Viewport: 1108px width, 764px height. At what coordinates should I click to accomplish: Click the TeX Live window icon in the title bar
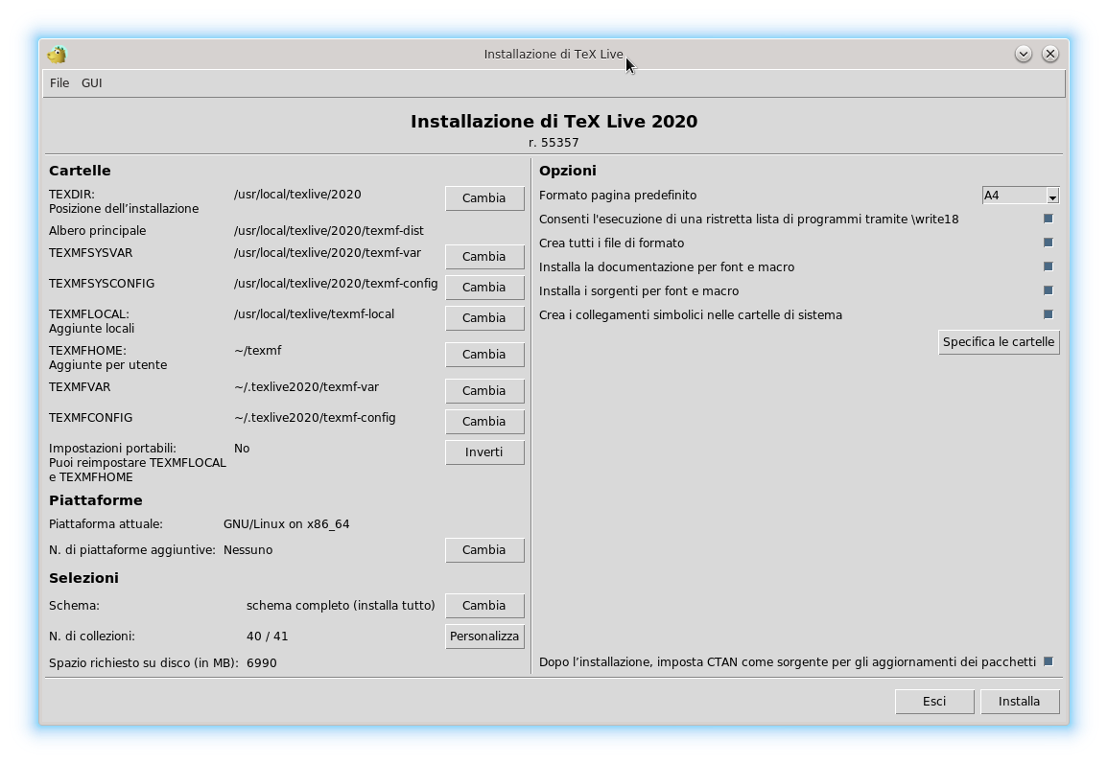58,55
